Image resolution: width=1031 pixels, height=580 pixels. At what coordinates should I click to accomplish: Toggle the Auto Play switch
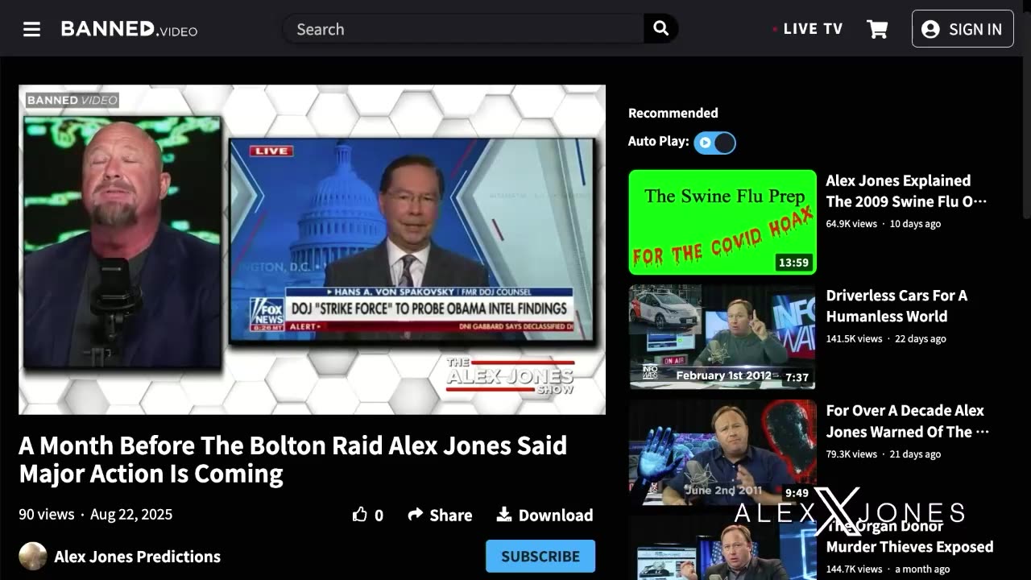tap(714, 143)
